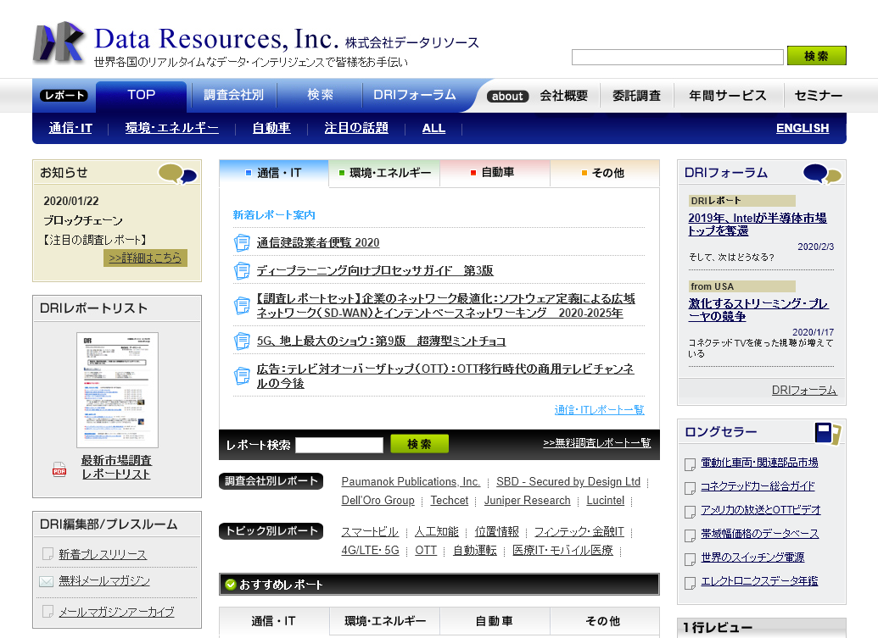Screen dimensions: 878x638
Task: Click the top site search input field
Action: tap(677, 57)
